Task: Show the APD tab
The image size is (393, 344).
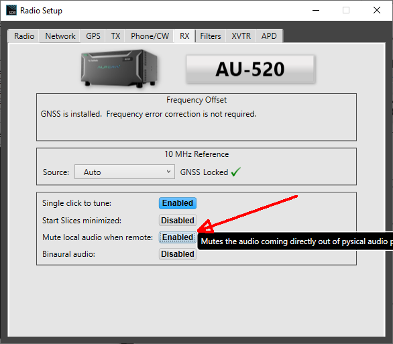Action: (269, 36)
